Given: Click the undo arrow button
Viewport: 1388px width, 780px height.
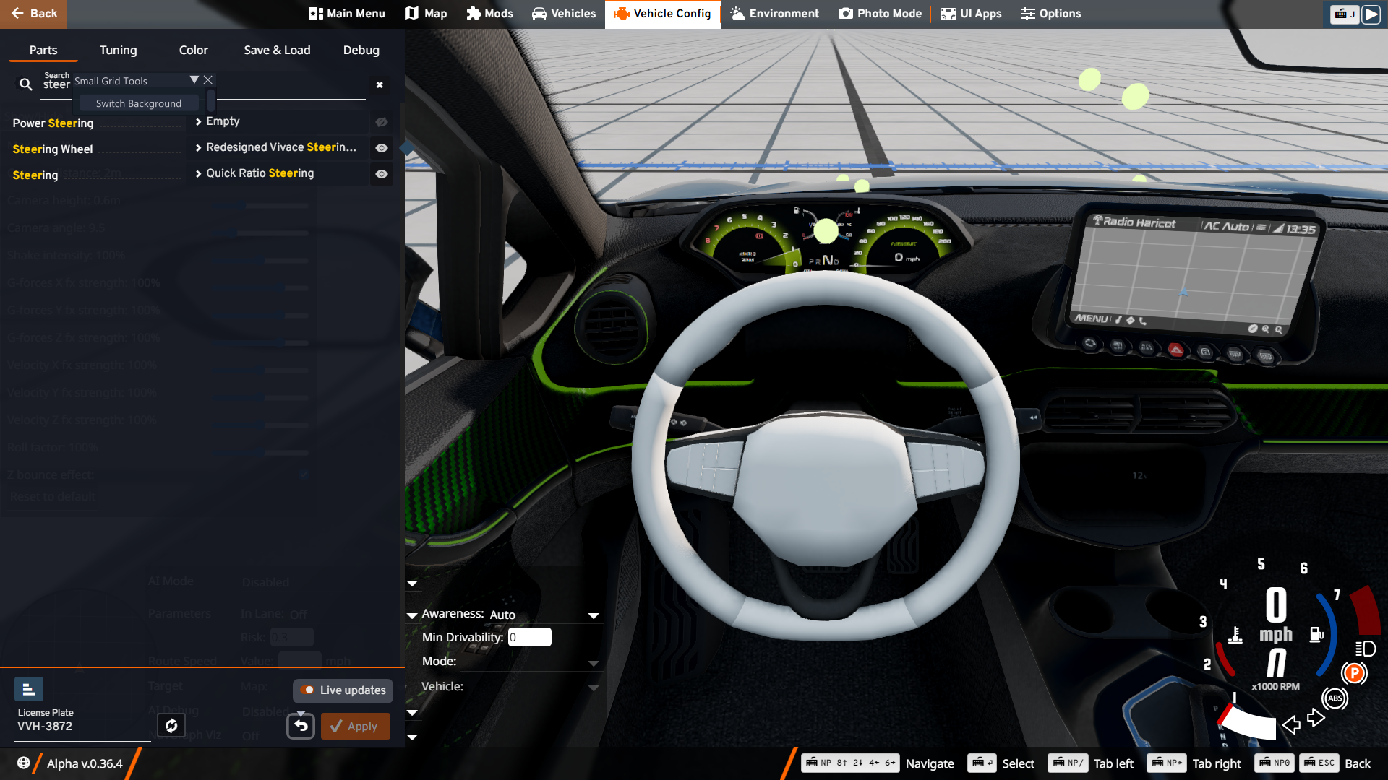Looking at the screenshot, I should (301, 726).
